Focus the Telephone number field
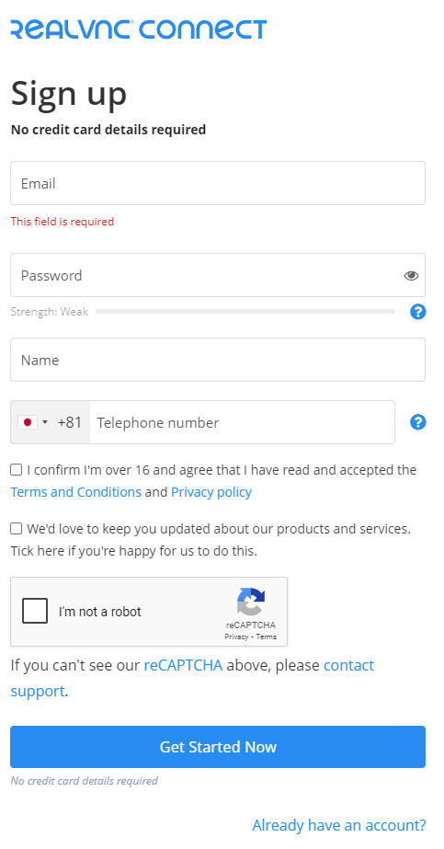Image resolution: width=444 pixels, height=849 pixels. tap(243, 422)
